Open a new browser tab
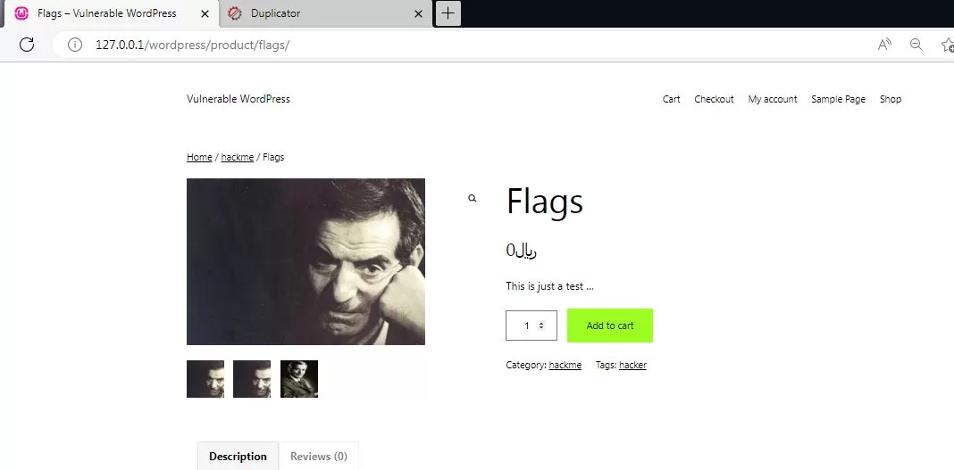Image resolution: width=954 pixels, height=470 pixels. pyautogui.click(x=448, y=13)
